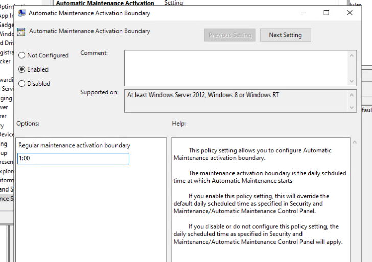This screenshot has width=372, height=262.
Task: Click the Supported on scroll down arrow
Action: click(352, 108)
